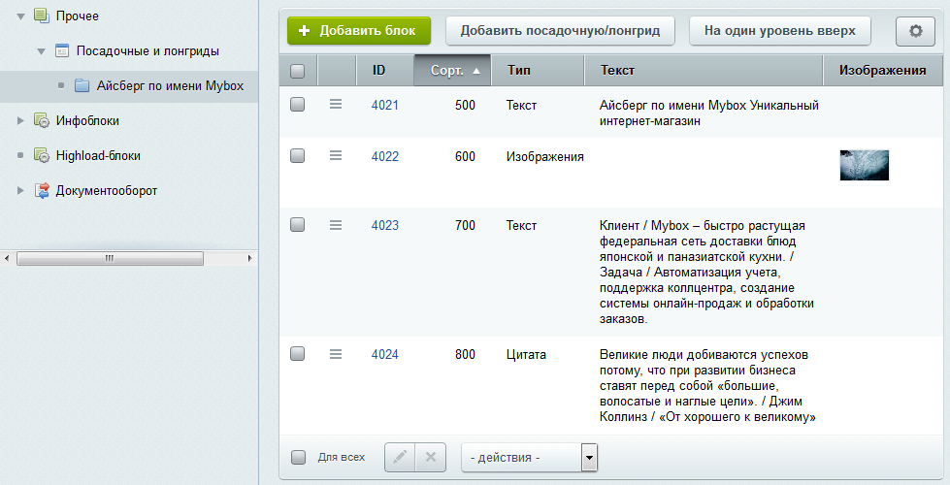Click the green Добавить блок button
Image resolution: width=950 pixels, height=485 pixels.
(359, 31)
